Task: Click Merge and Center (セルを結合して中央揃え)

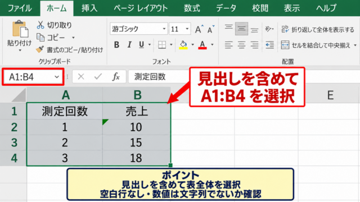Action: click(x=316, y=45)
